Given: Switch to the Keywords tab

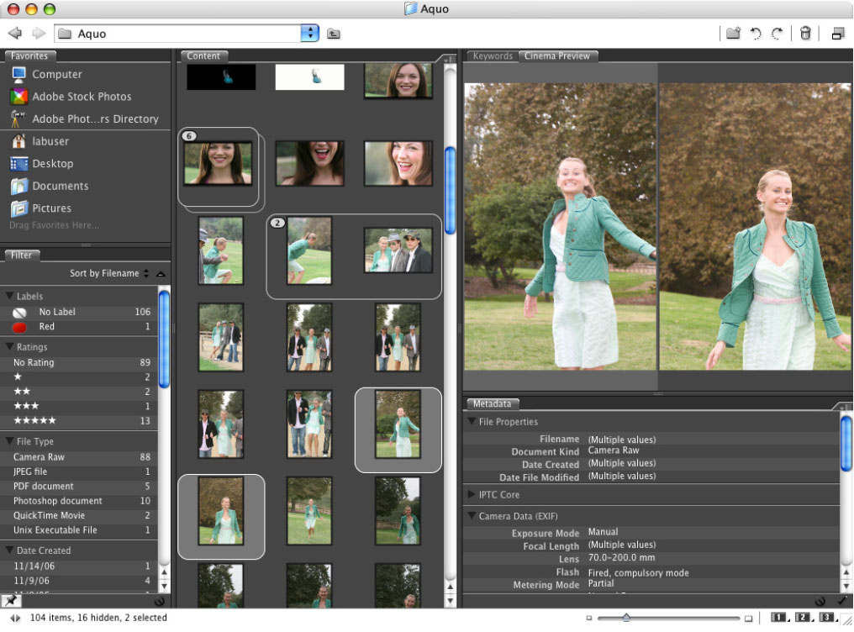Looking at the screenshot, I should click(x=493, y=56).
